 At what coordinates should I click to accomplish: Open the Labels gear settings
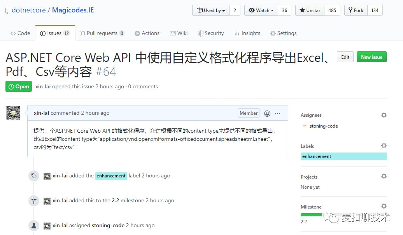click(384, 146)
